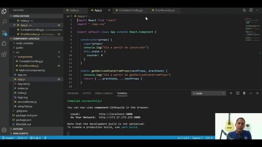Open ErrorBoundary.js from Open Editors list
Image resolution: width=262 pixels, height=147 pixels.
pyautogui.click(x=36, y=34)
